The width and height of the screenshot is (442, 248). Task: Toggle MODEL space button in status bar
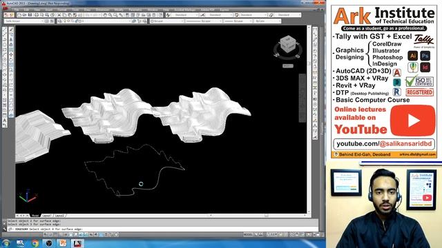248,234
